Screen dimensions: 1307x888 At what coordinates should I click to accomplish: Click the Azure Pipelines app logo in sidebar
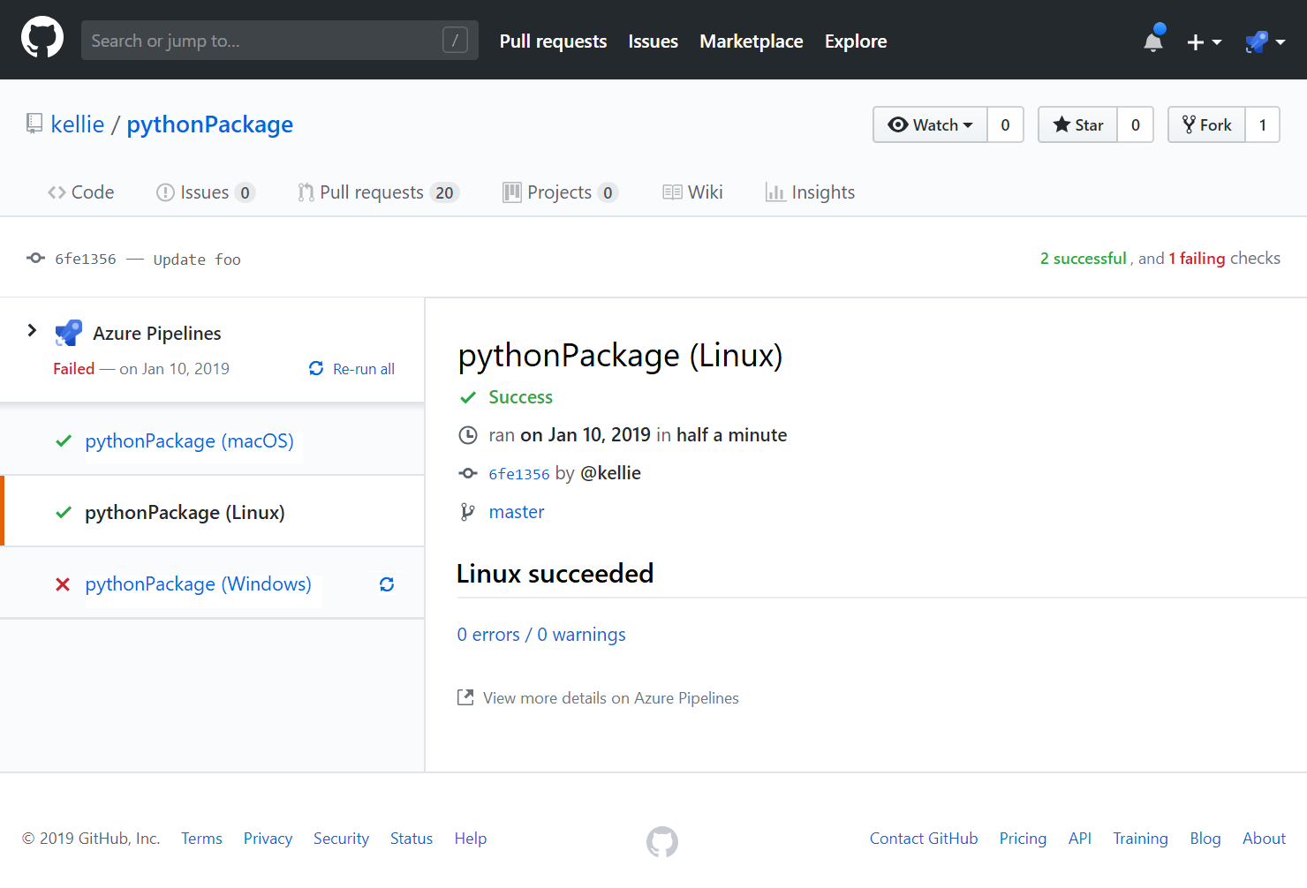pos(69,333)
